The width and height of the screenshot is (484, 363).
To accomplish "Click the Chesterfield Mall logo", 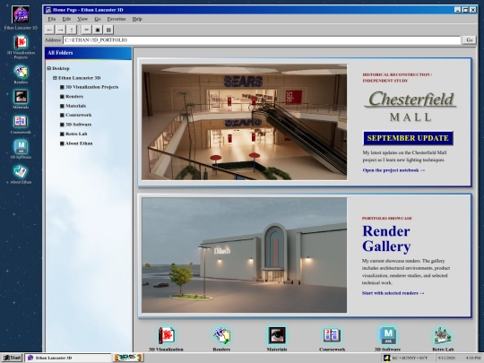I will click(411, 106).
